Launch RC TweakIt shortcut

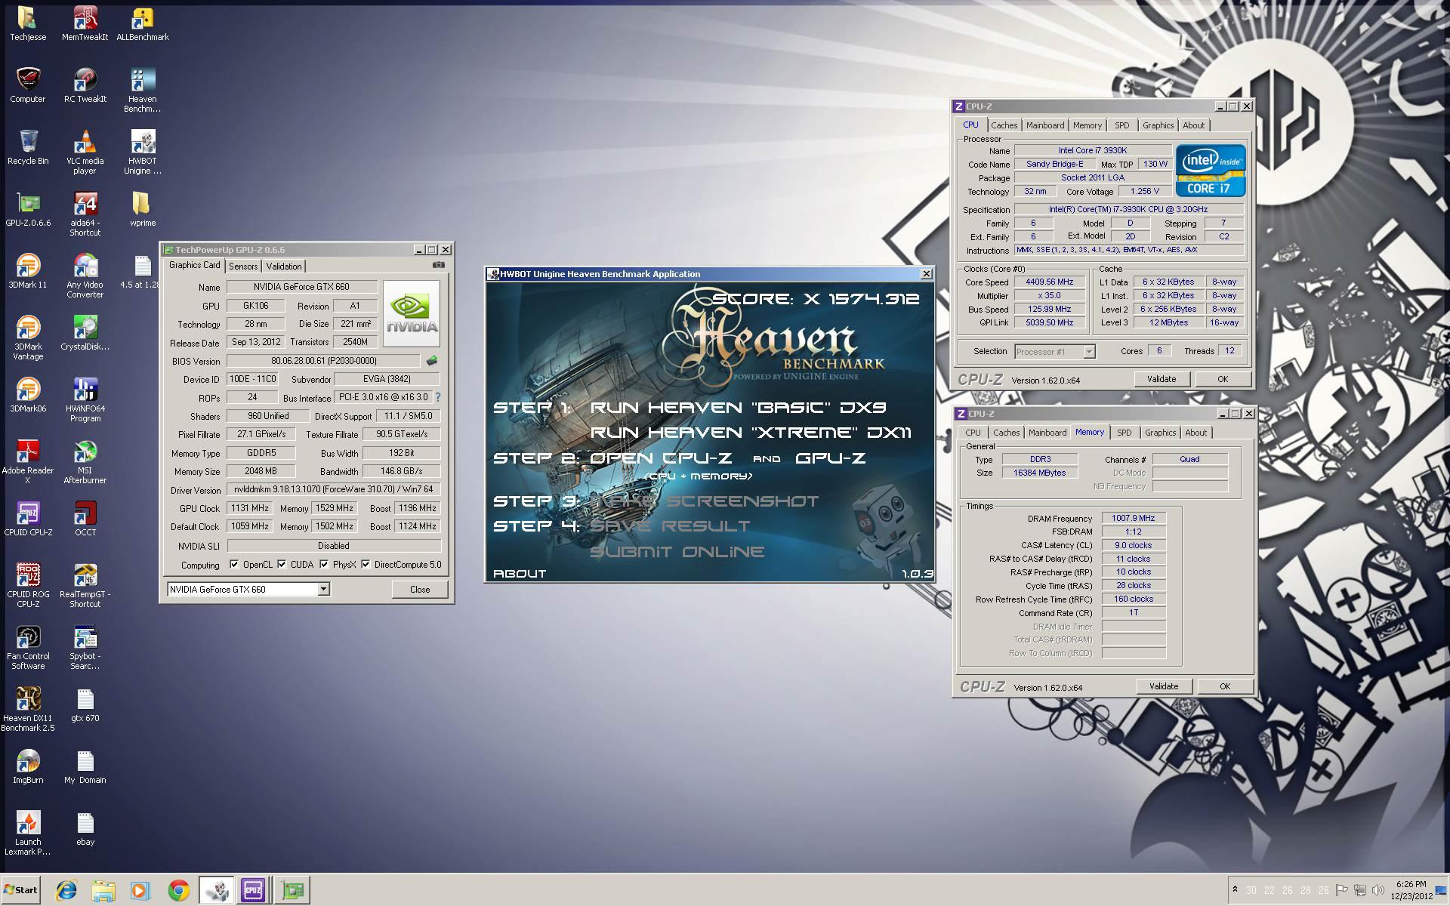[x=85, y=85]
